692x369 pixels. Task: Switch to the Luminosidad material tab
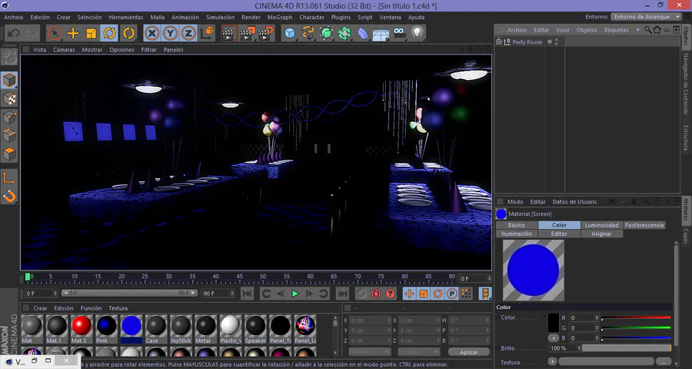pos(601,225)
